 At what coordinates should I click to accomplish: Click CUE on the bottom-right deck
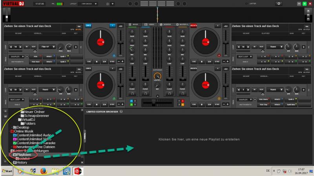(194, 104)
